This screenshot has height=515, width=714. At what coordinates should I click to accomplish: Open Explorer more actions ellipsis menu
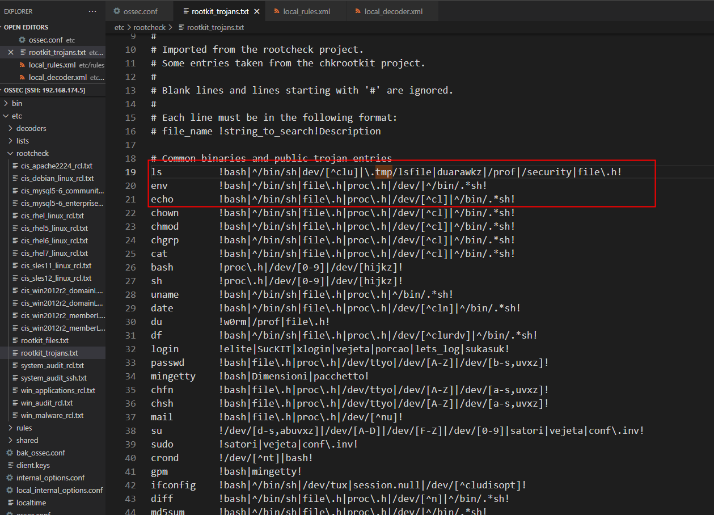coord(92,11)
